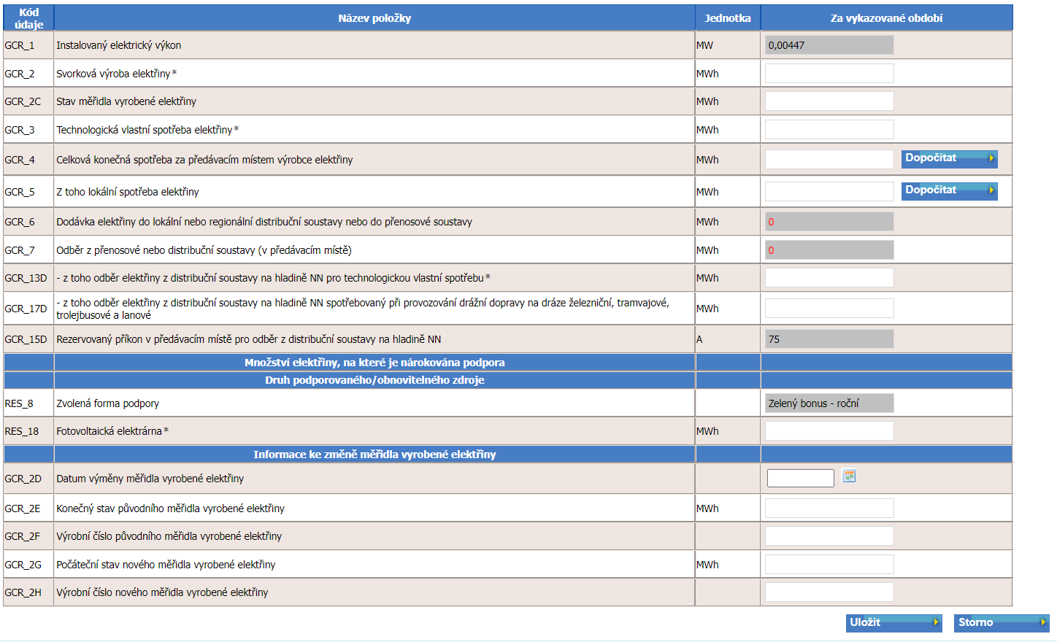Save the form with Uložit button
The height and width of the screenshot is (642, 1057).
[894, 623]
